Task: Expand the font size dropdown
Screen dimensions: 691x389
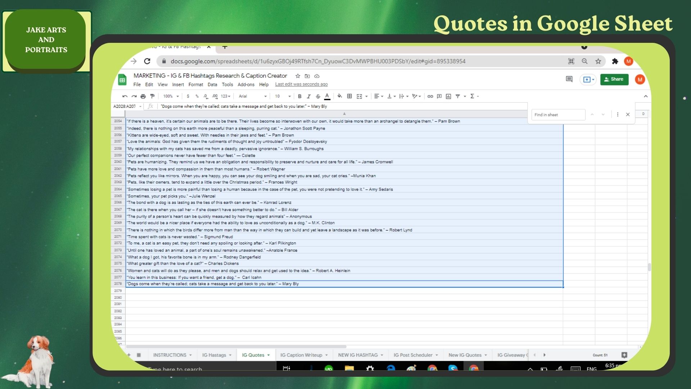Action: (x=283, y=97)
